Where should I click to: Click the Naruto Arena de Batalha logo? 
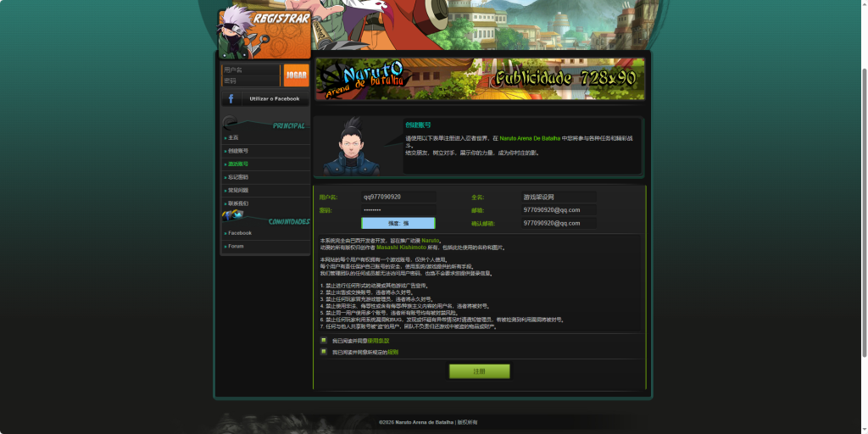pyautogui.click(x=364, y=80)
